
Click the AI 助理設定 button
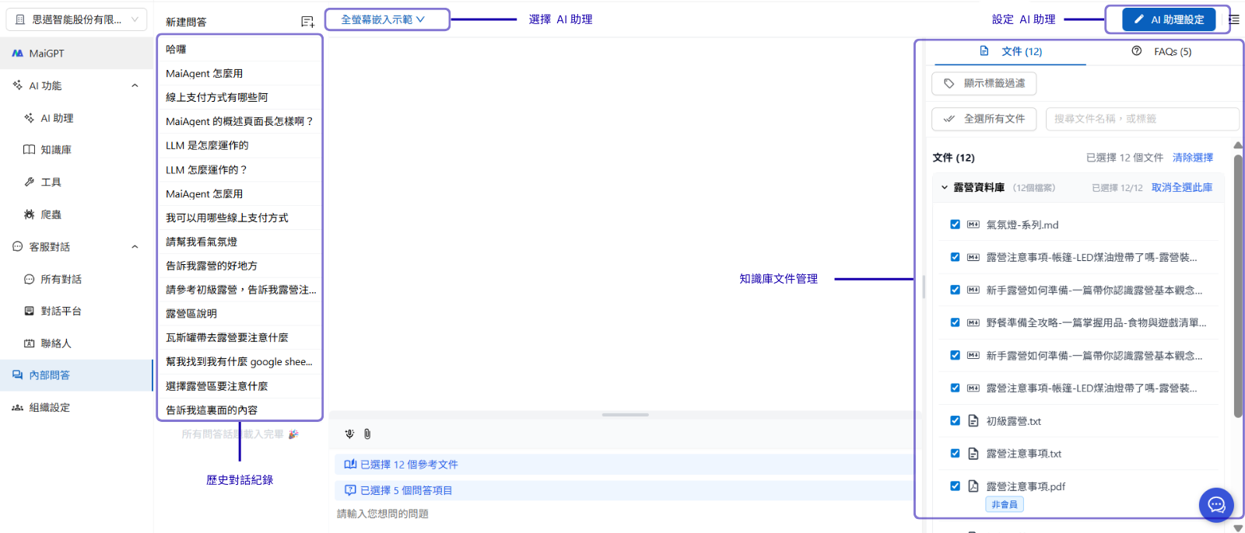[1169, 19]
